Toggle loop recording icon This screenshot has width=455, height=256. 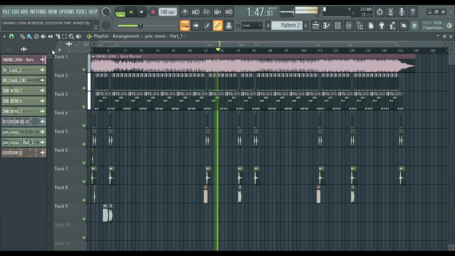point(229,12)
